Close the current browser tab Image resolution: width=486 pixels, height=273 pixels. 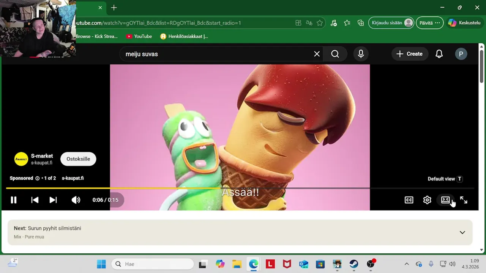click(x=100, y=8)
